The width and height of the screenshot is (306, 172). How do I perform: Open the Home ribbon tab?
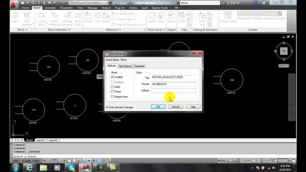[x=25, y=8]
